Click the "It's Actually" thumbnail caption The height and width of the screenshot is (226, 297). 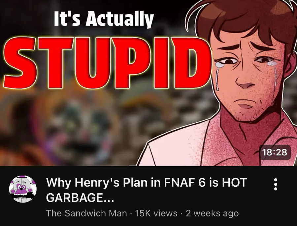click(104, 19)
